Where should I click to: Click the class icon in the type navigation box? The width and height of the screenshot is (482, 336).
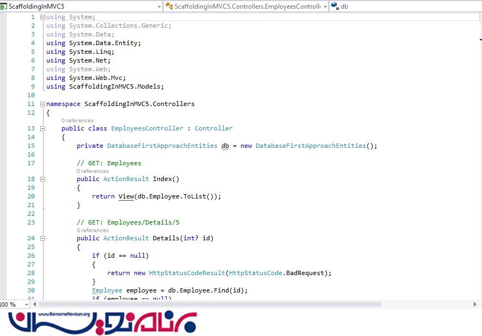[170, 7]
